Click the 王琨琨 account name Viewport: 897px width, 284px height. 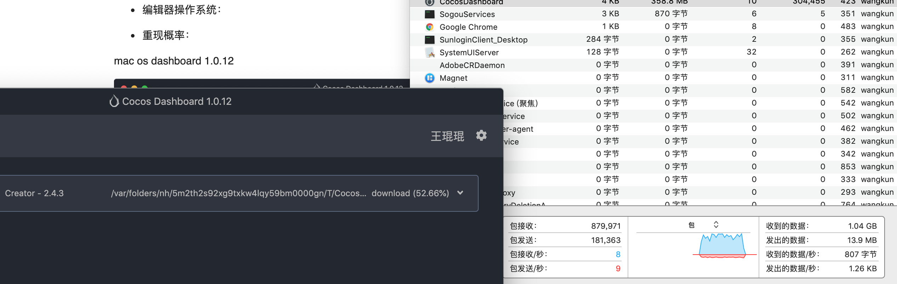click(x=447, y=136)
